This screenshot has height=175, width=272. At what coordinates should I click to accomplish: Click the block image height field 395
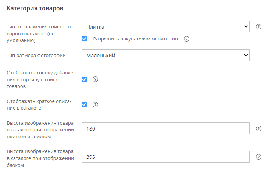pos(165,157)
